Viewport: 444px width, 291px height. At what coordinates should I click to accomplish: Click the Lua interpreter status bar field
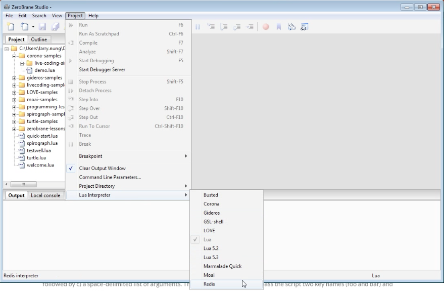(375, 275)
